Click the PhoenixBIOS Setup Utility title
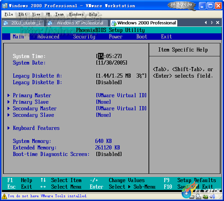This screenshot has width=224, height=201. (x=110, y=30)
